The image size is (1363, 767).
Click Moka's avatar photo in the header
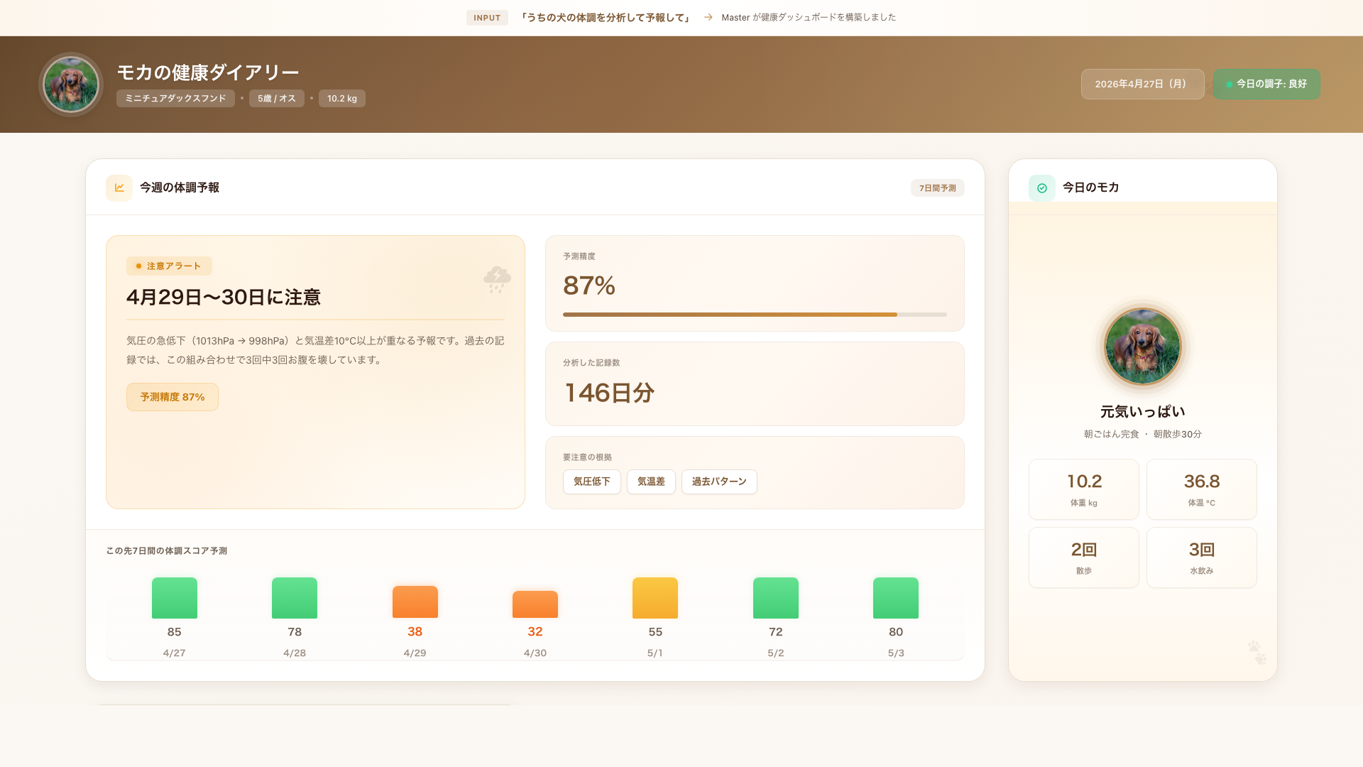[71, 85]
